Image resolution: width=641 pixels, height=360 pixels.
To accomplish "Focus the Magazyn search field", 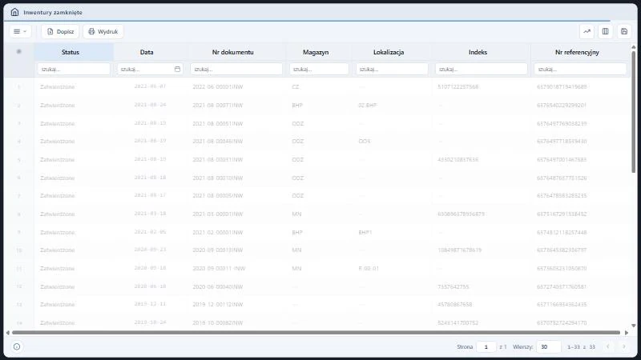I will coord(319,69).
